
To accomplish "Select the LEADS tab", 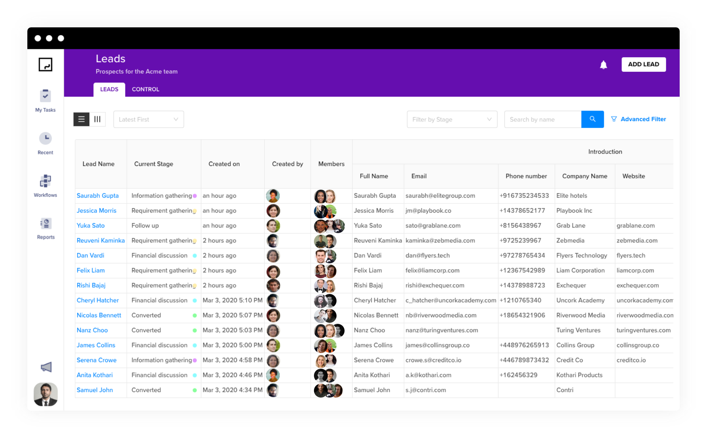I will (109, 89).
